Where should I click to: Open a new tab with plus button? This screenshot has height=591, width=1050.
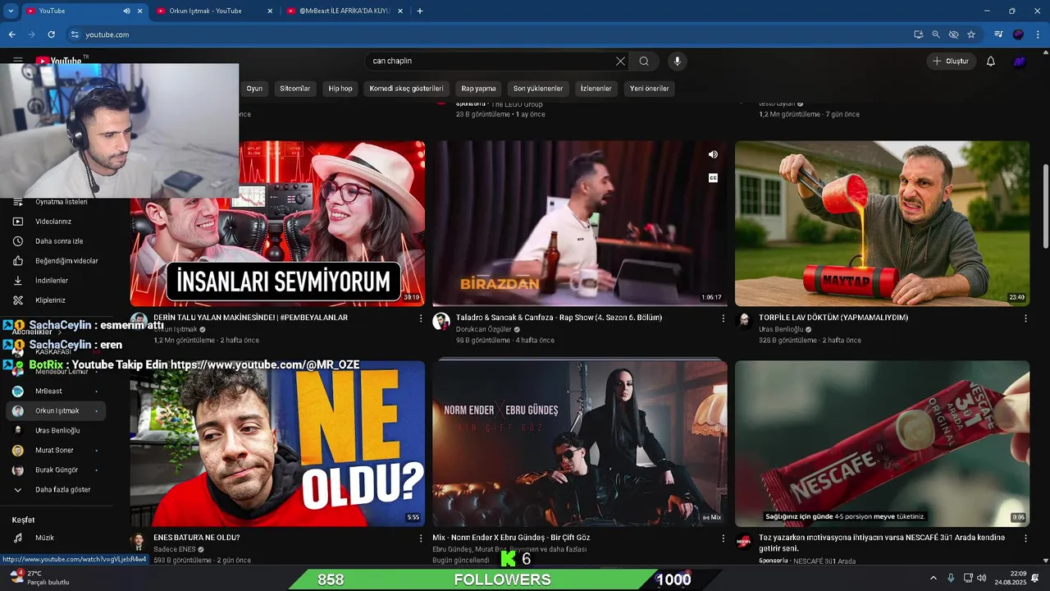tap(420, 11)
